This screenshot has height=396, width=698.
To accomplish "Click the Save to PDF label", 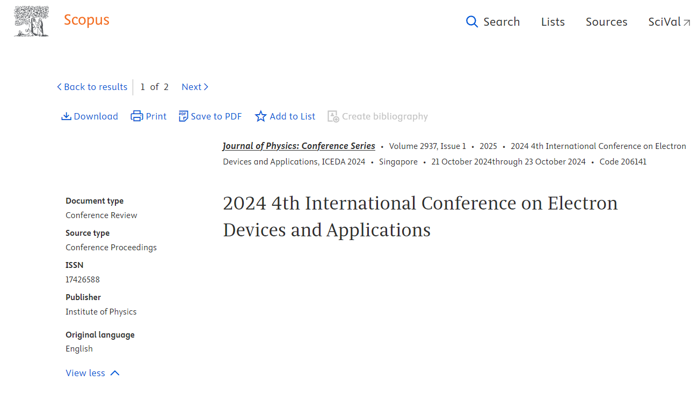I will point(216,116).
